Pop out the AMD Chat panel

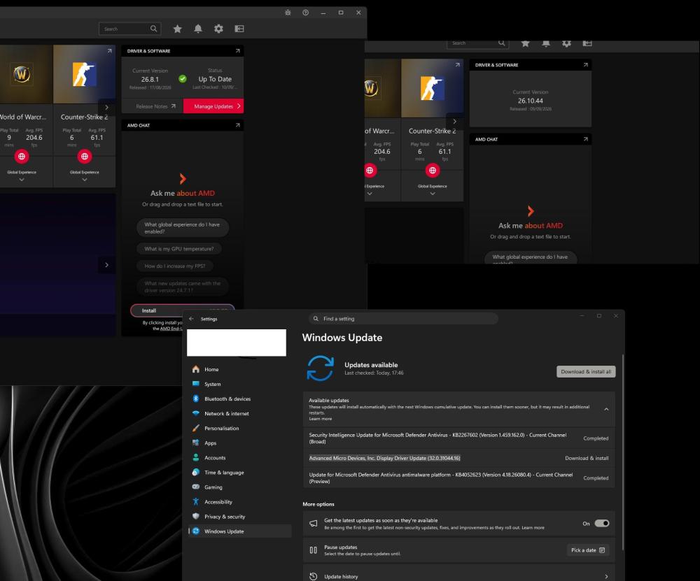pos(237,125)
